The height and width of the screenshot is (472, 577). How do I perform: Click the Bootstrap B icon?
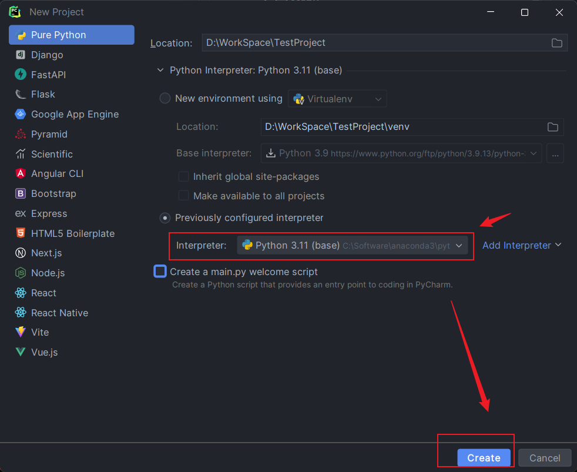[21, 193]
